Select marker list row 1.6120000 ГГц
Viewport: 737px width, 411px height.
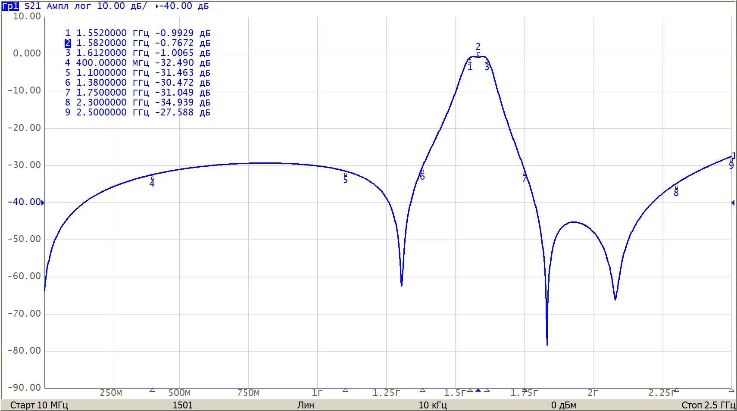point(137,53)
